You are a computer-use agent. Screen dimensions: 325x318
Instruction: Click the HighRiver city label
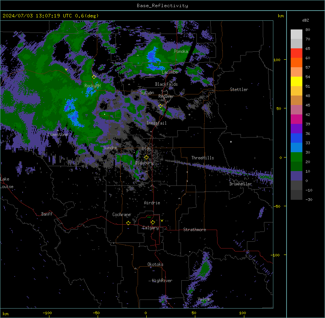(162, 281)
